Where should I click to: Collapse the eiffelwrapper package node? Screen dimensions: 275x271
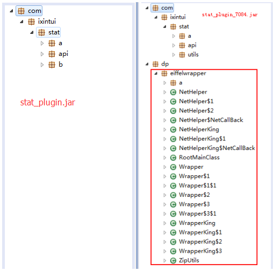tap(156, 73)
